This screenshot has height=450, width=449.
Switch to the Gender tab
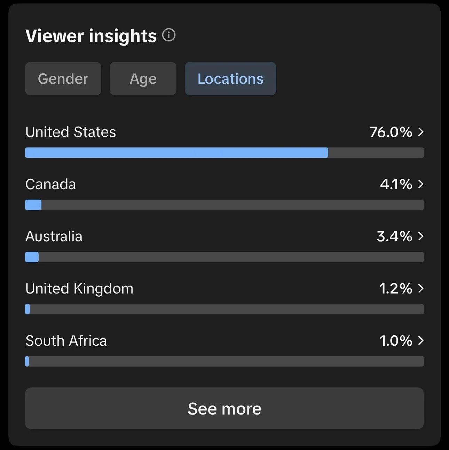click(63, 79)
